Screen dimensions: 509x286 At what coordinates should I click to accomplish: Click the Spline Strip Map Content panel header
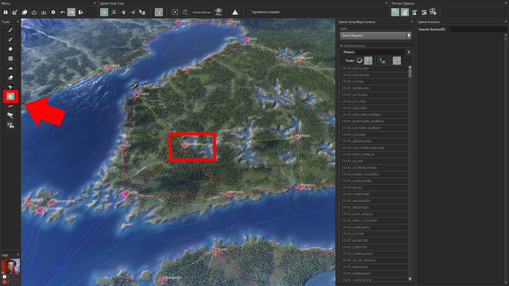coord(357,22)
